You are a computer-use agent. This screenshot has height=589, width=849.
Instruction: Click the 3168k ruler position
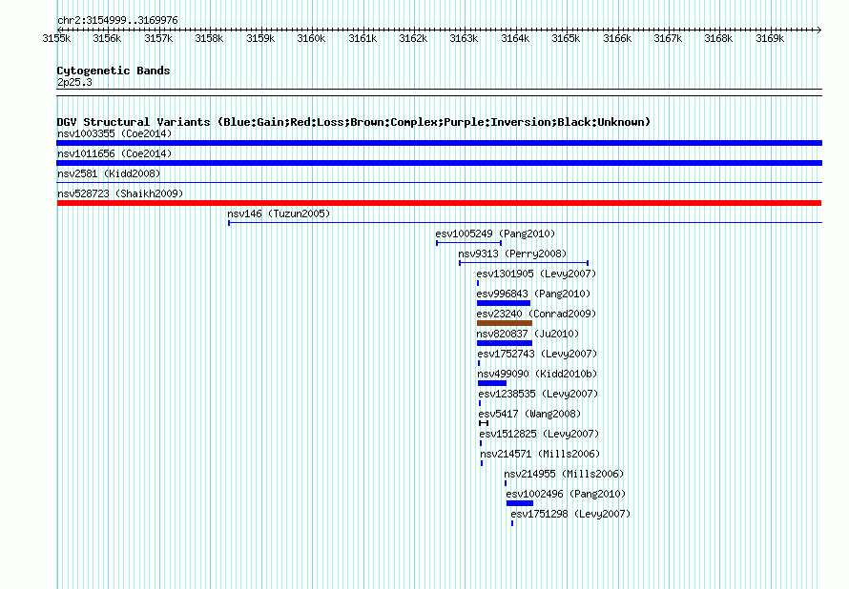718,38
